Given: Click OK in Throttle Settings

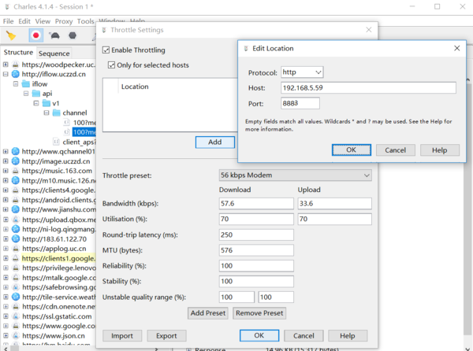Looking at the screenshot, I should (x=259, y=335).
